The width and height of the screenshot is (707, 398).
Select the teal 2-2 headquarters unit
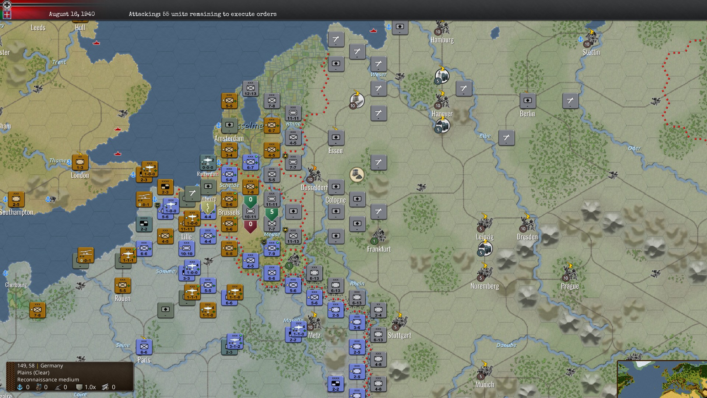coord(144,224)
